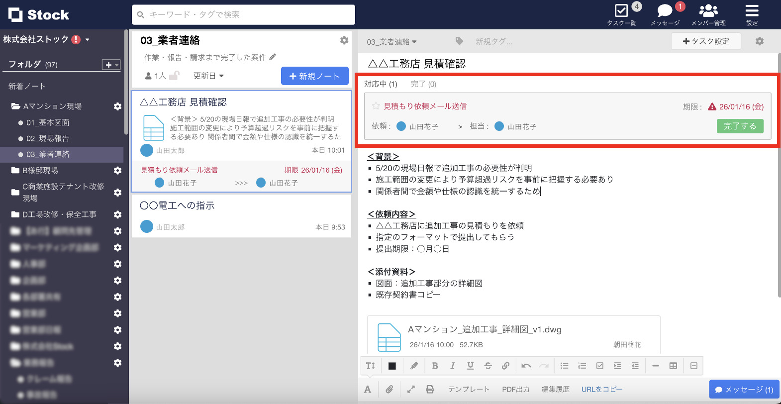This screenshot has height=404, width=781.
Task: Attach a file with paperclip icon
Action: tap(390, 389)
